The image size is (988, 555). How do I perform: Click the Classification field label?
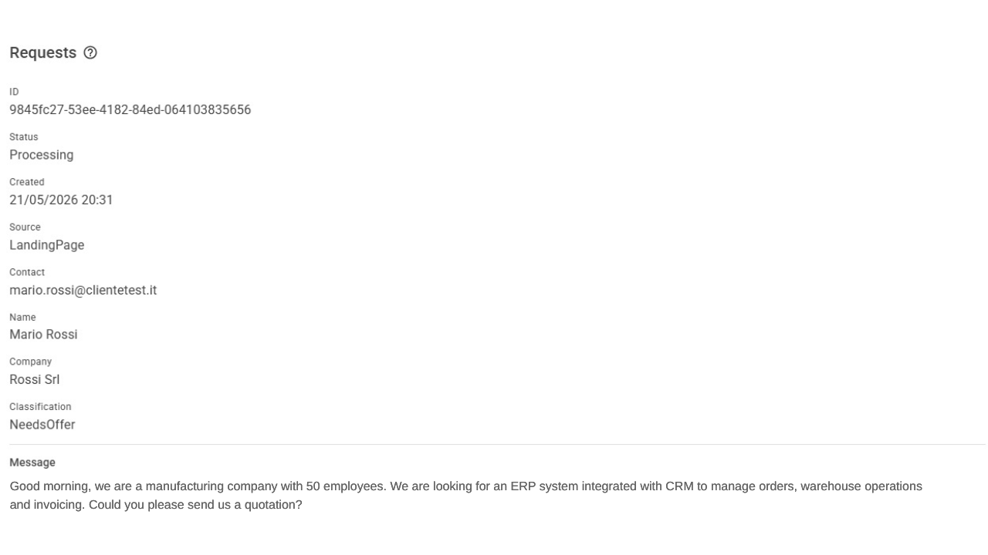40,406
